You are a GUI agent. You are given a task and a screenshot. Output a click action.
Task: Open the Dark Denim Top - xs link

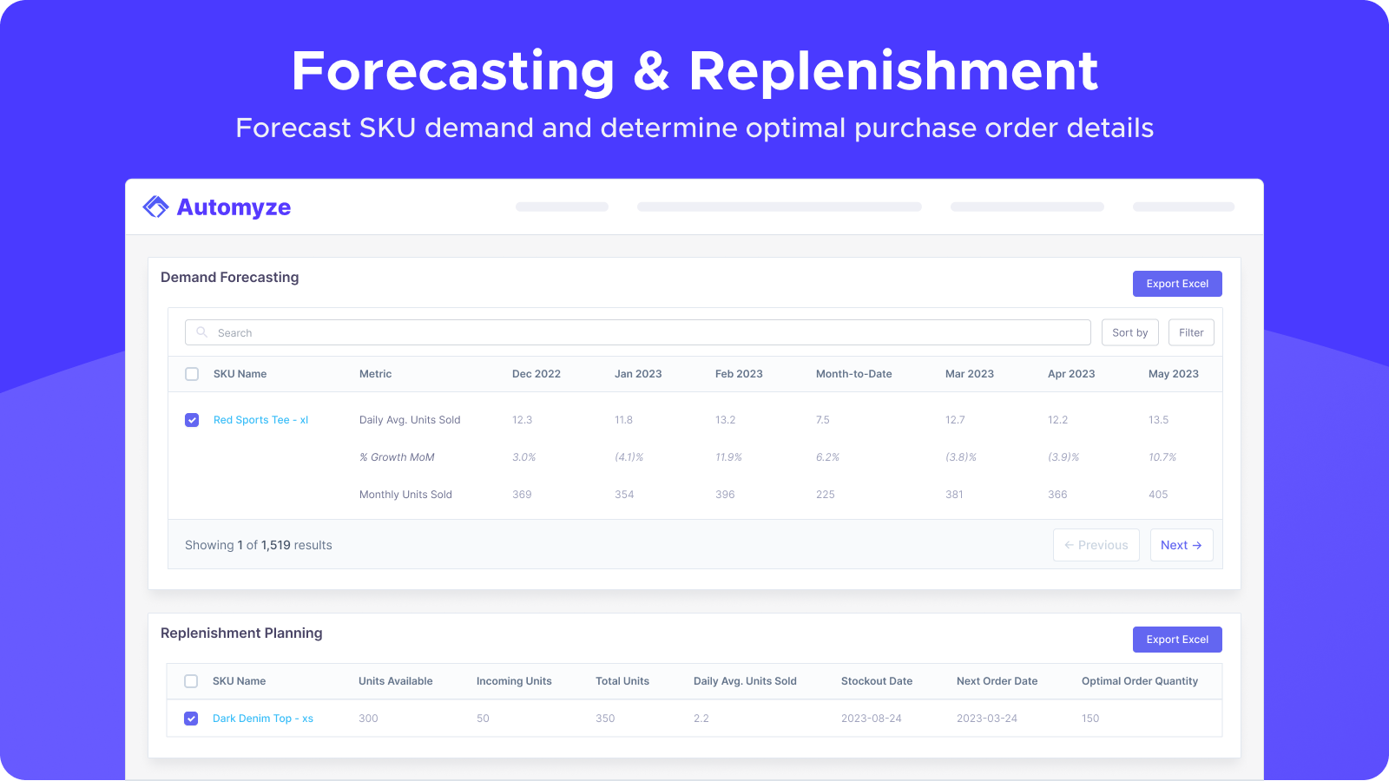[x=263, y=719]
